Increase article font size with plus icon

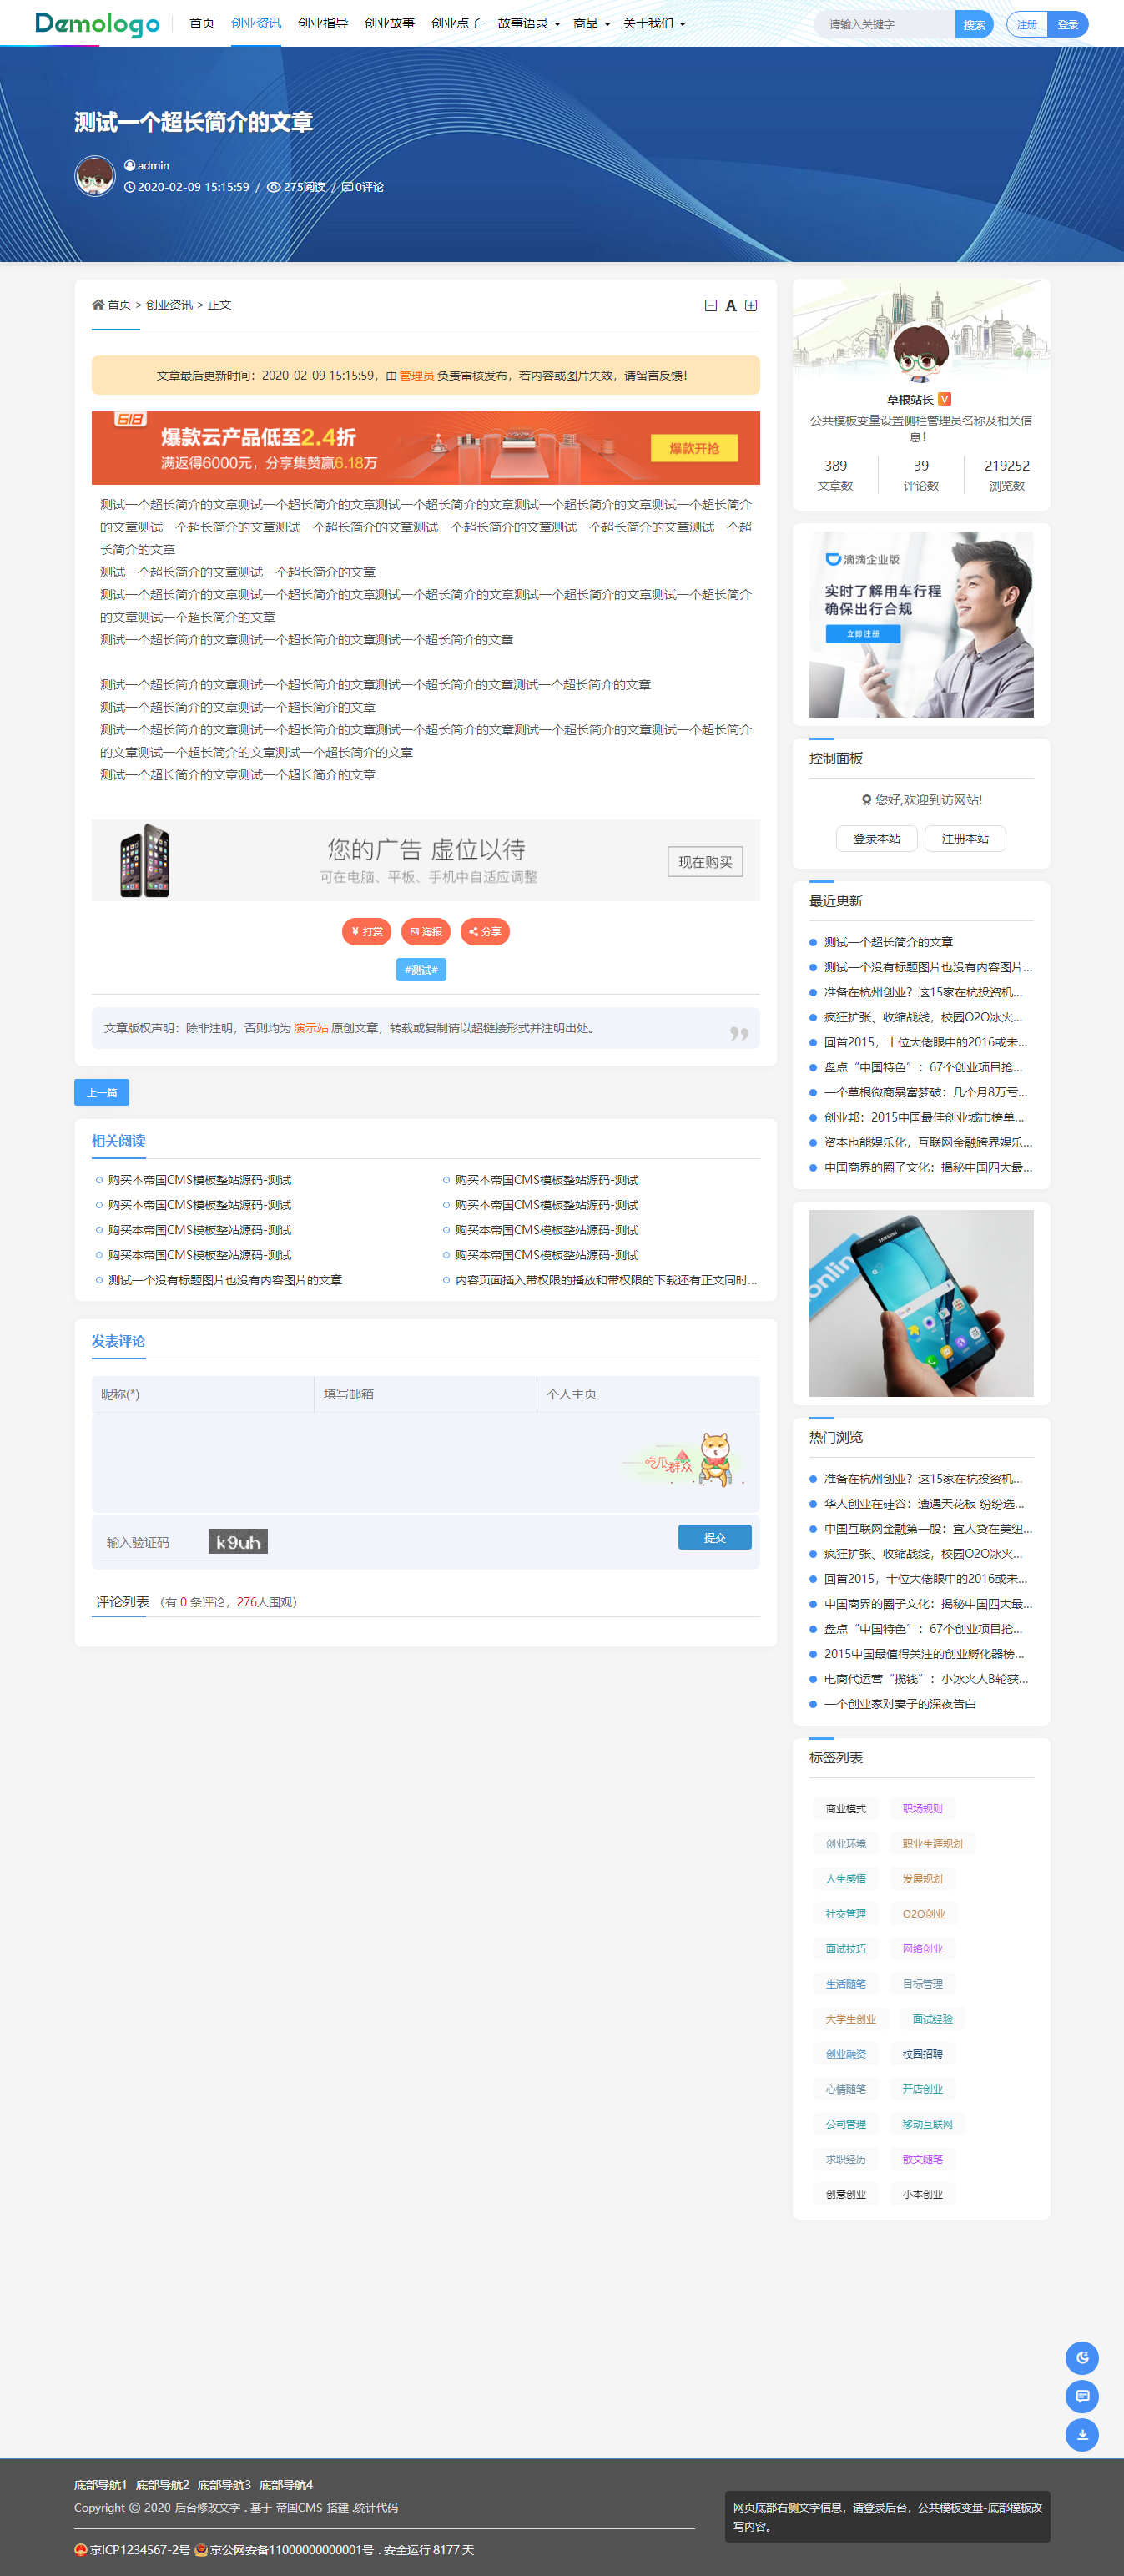point(751,305)
